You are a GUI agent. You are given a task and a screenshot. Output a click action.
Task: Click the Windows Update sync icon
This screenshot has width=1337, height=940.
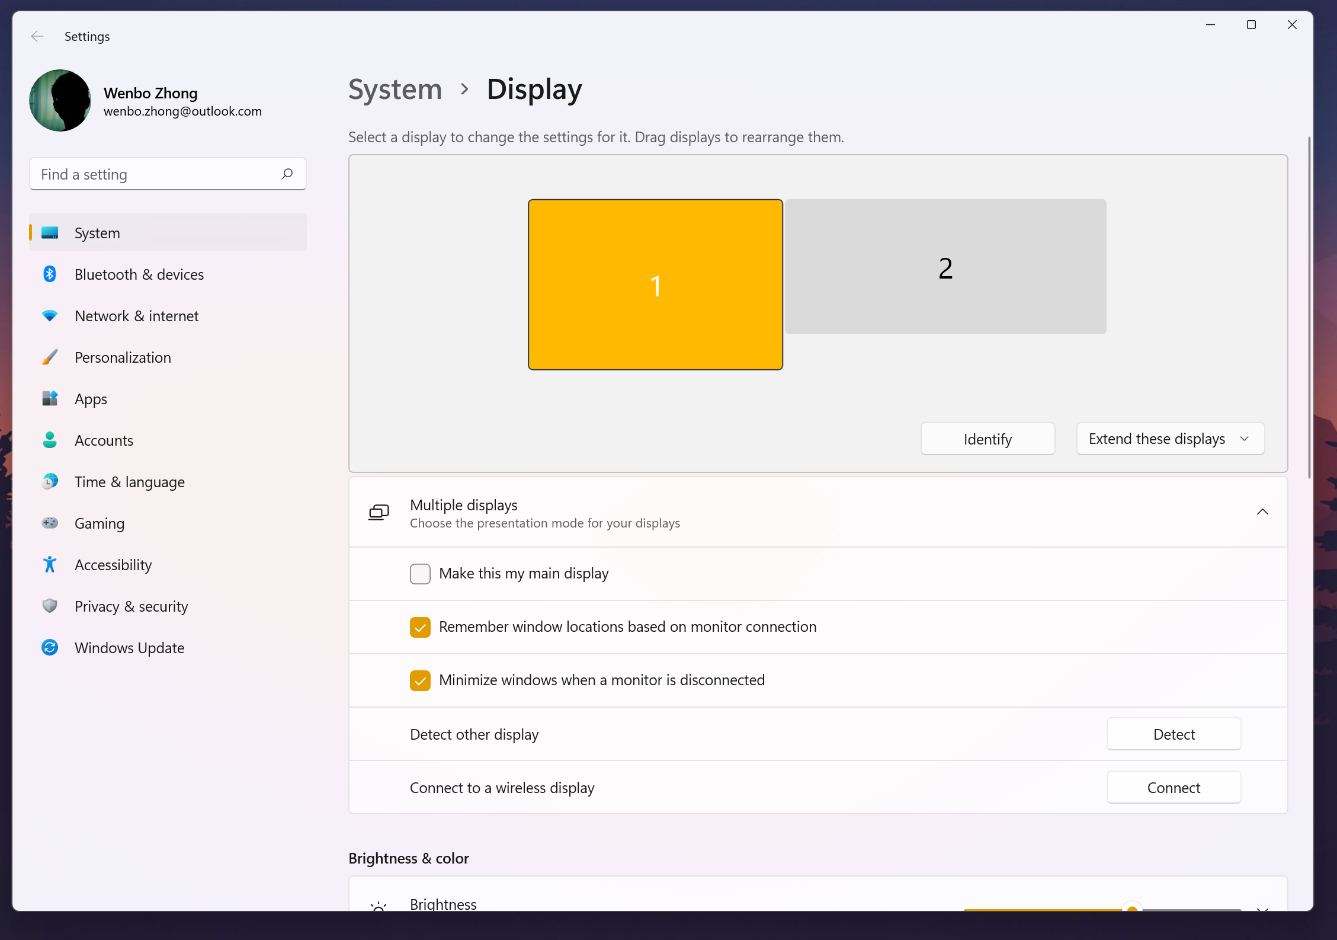[50, 647]
